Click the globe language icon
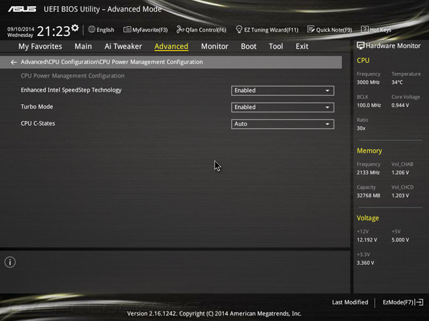The width and height of the screenshot is (429, 321). pos(92,29)
